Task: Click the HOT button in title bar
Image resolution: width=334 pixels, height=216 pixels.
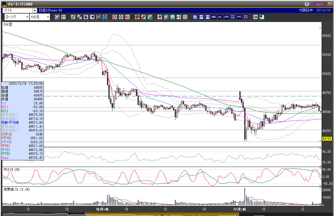Action: (x=319, y=4)
